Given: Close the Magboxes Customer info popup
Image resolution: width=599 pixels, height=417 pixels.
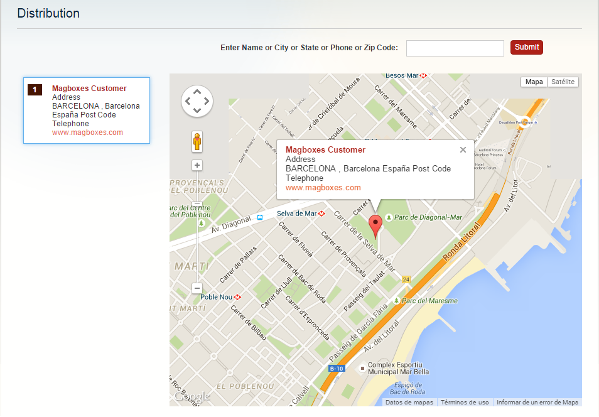Looking at the screenshot, I should (463, 150).
